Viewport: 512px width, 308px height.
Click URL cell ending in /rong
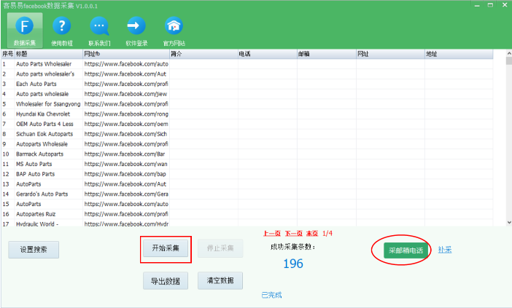click(x=126, y=114)
